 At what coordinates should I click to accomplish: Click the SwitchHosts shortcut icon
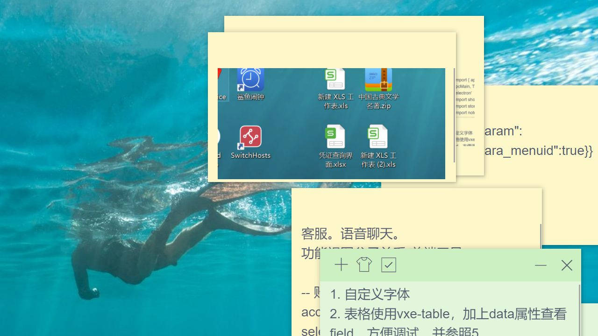[251, 137]
